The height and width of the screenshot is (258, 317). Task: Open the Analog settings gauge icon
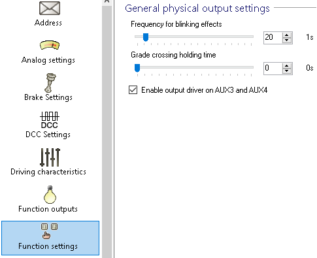click(50, 45)
